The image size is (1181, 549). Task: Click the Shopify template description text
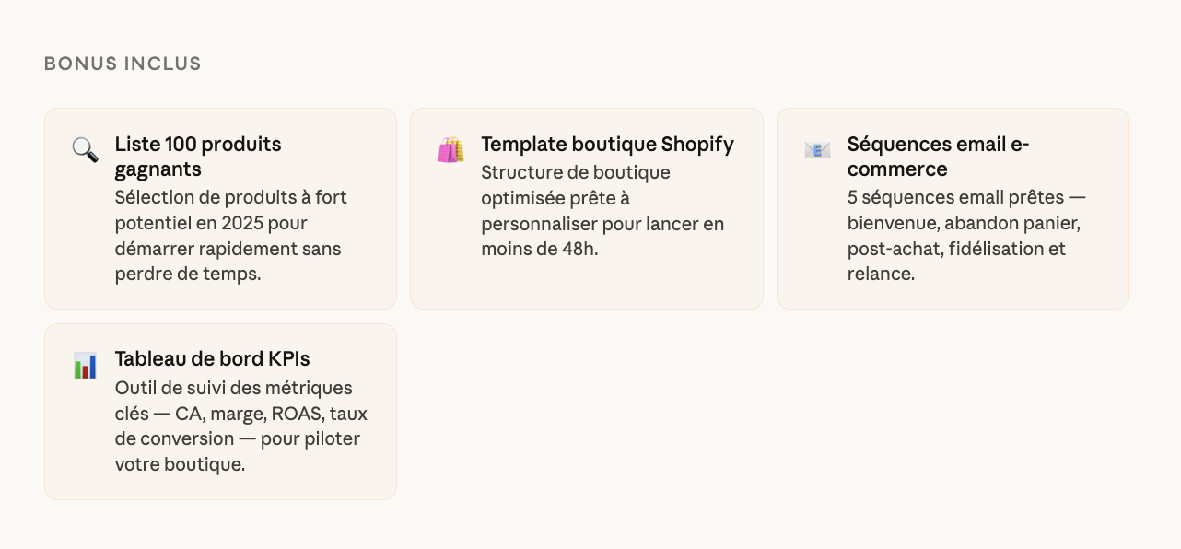[x=602, y=211]
